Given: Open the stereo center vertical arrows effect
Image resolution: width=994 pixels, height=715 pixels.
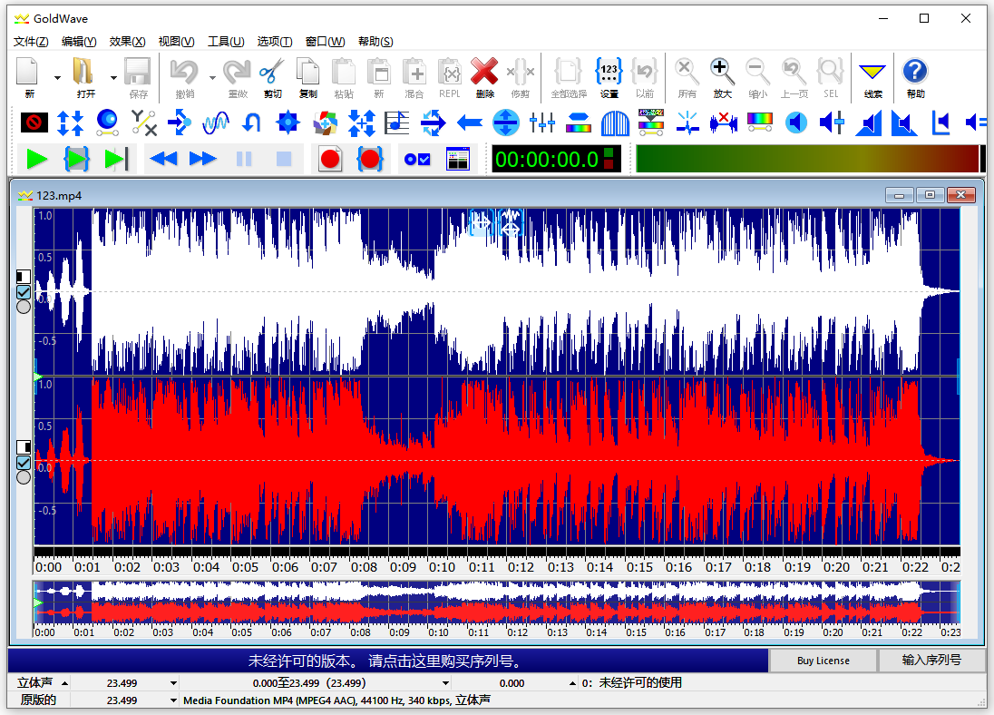Looking at the screenshot, I should click(x=506, y=122).
